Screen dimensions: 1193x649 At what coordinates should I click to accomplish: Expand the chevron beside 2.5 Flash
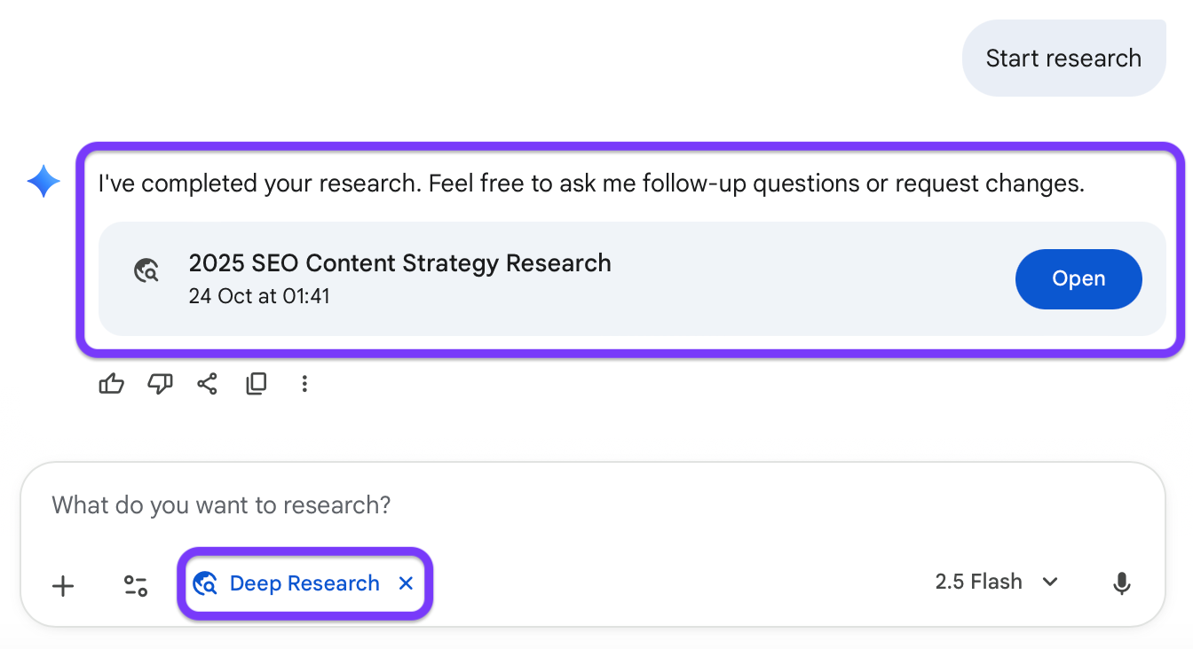click(x=1050, y=583)
